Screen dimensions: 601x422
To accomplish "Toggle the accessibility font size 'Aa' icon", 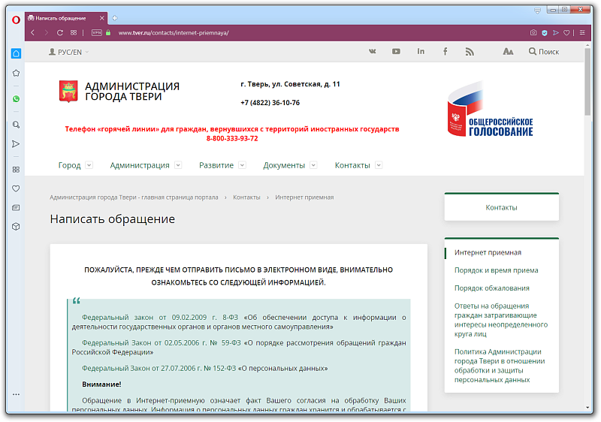I will click(x=508, y=51).
